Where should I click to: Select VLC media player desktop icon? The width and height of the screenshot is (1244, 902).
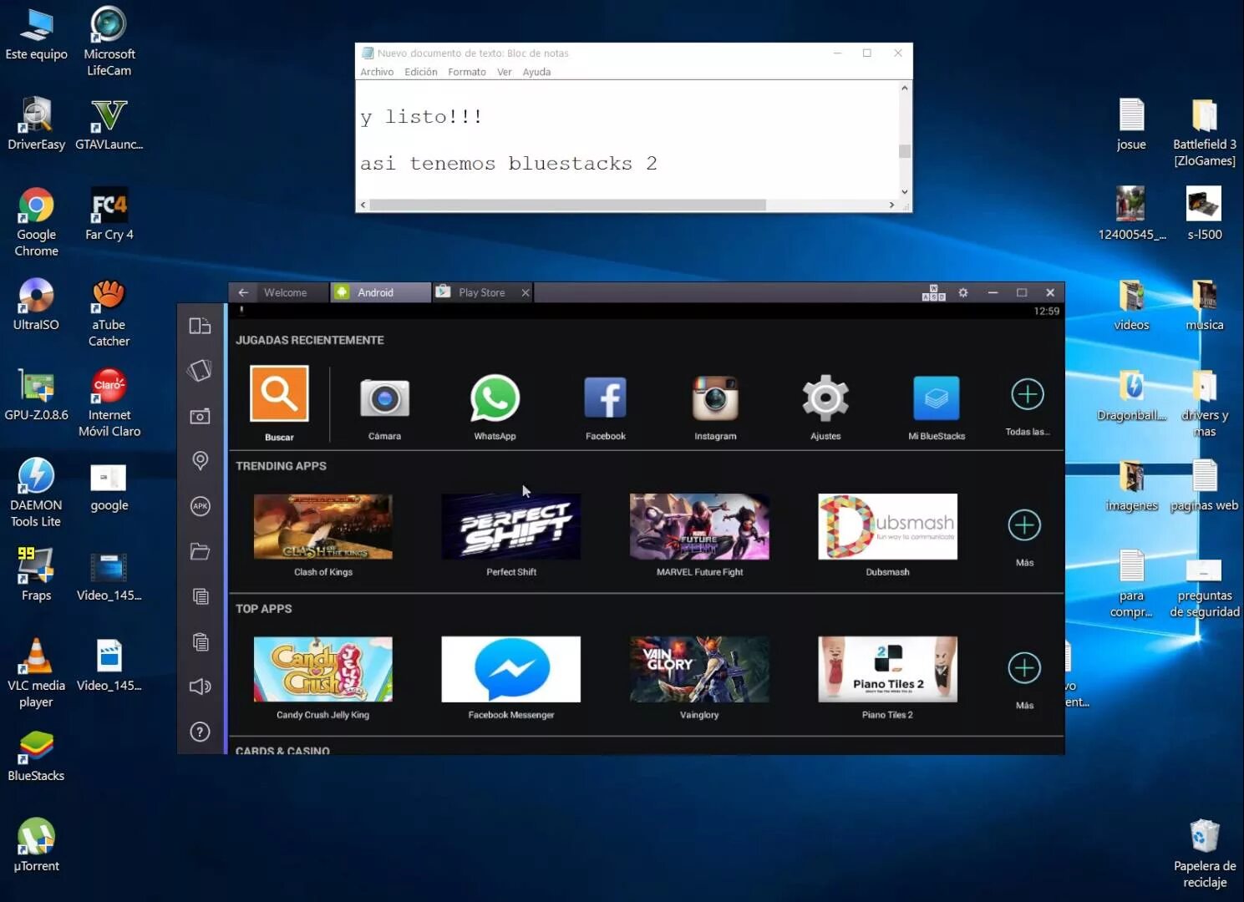[x=36, y=673]
